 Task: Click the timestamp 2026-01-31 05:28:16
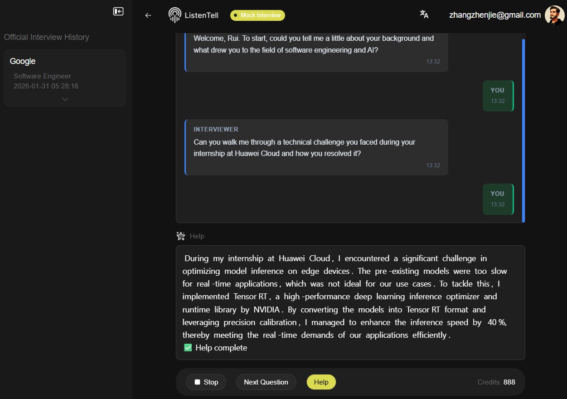pos(46,86)
